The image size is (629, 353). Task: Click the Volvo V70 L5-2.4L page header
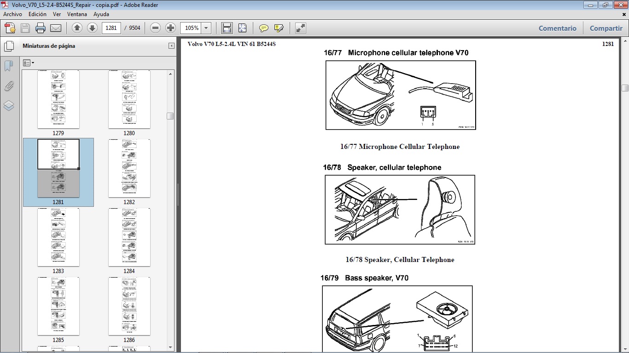[x=232, y=44]
